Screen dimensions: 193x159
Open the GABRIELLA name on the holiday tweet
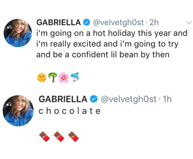59,23
